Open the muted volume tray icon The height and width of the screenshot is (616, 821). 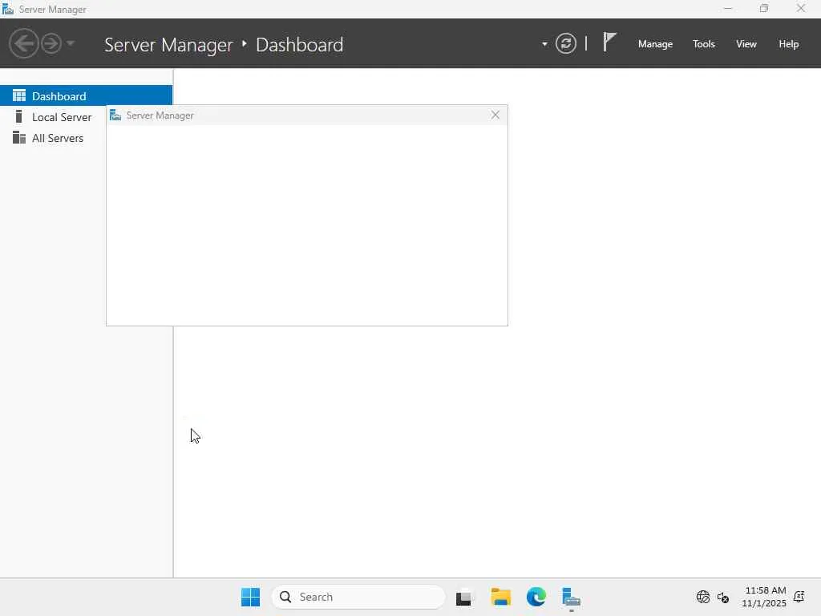723,597
